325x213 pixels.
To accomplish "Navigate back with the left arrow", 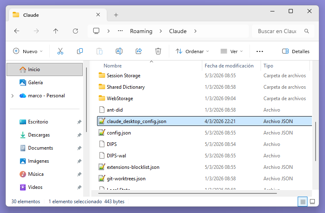I will 17,31.
